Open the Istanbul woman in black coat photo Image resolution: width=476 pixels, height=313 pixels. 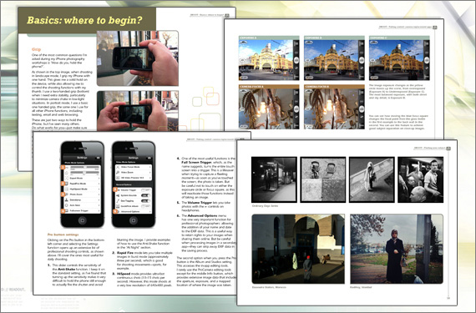(397, 249)
